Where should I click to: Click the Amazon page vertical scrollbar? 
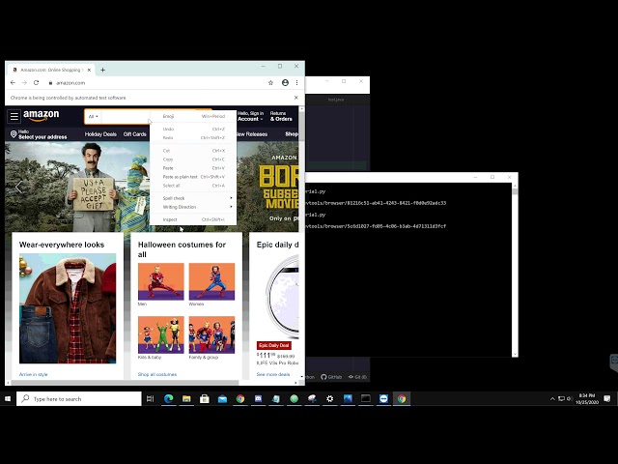pos(302,127)
